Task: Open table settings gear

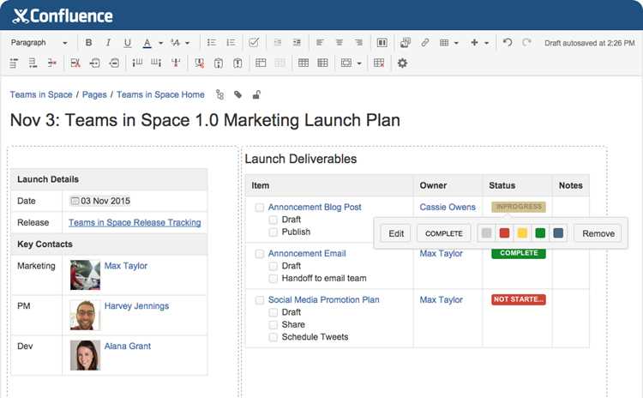Action: click(402, 63)
